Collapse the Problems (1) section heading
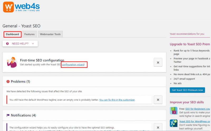Viewport: 211px width, 131px height. (20, 82)
